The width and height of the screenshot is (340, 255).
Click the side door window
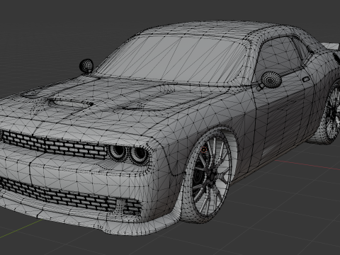click(280, 57)
